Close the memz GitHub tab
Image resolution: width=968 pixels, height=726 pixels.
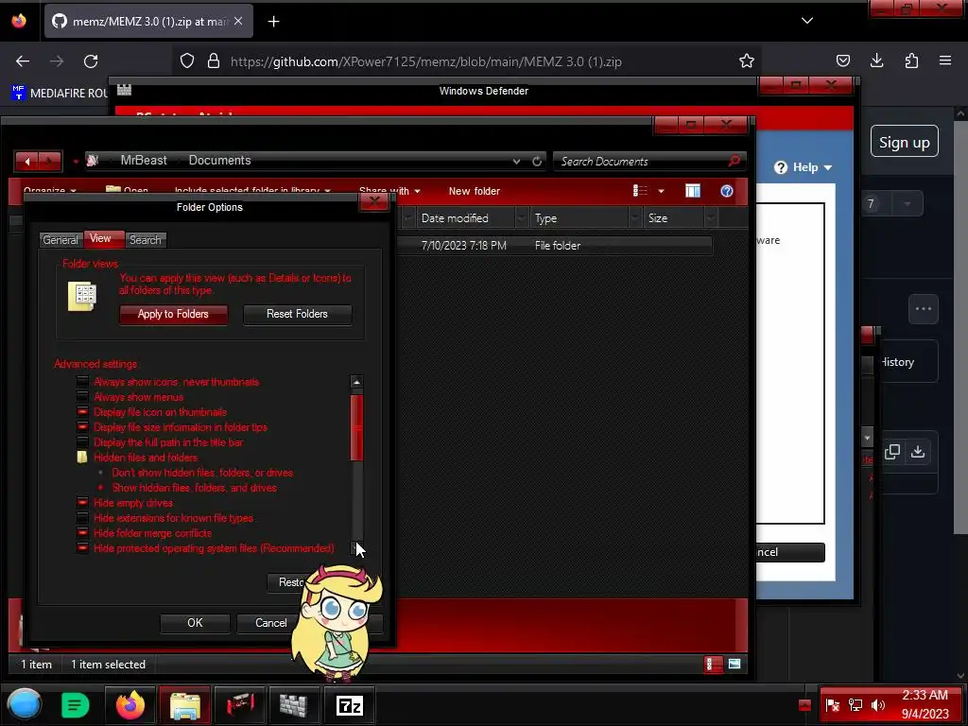click(x=238, y=21)
